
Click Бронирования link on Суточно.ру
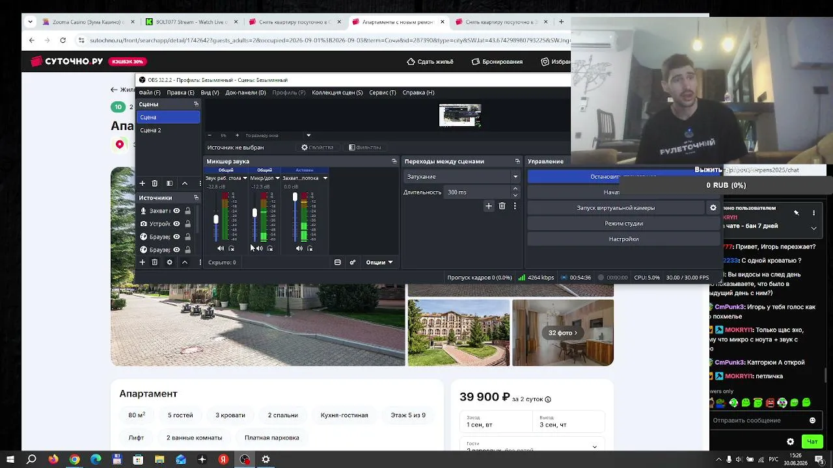(497, 62)
